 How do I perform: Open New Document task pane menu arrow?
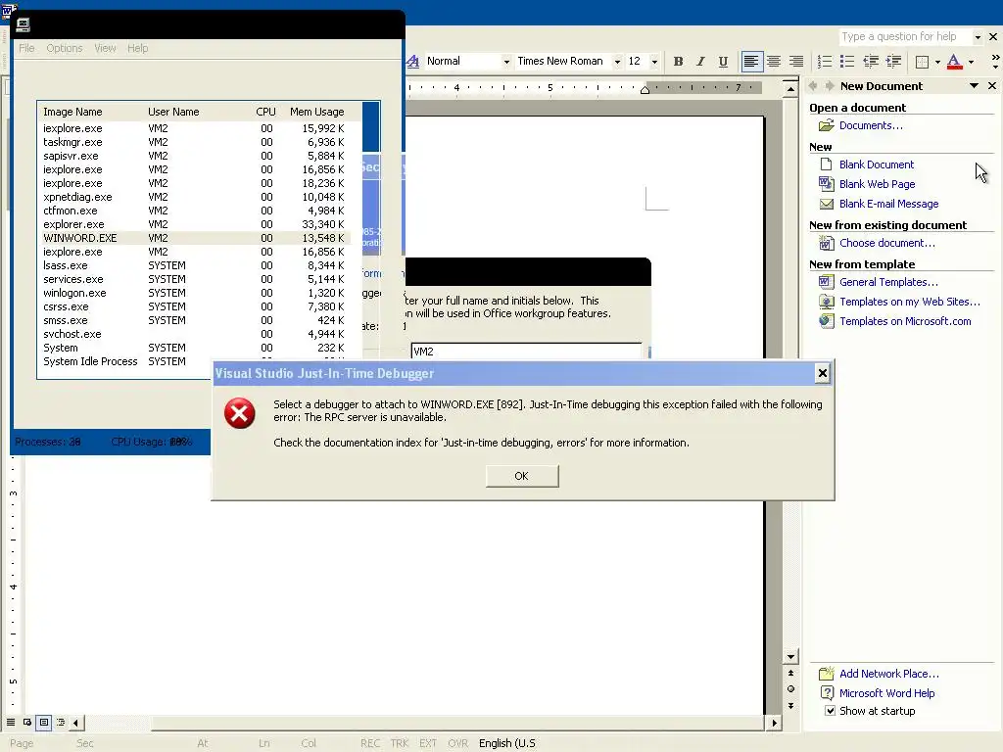(x=975, y=86)
